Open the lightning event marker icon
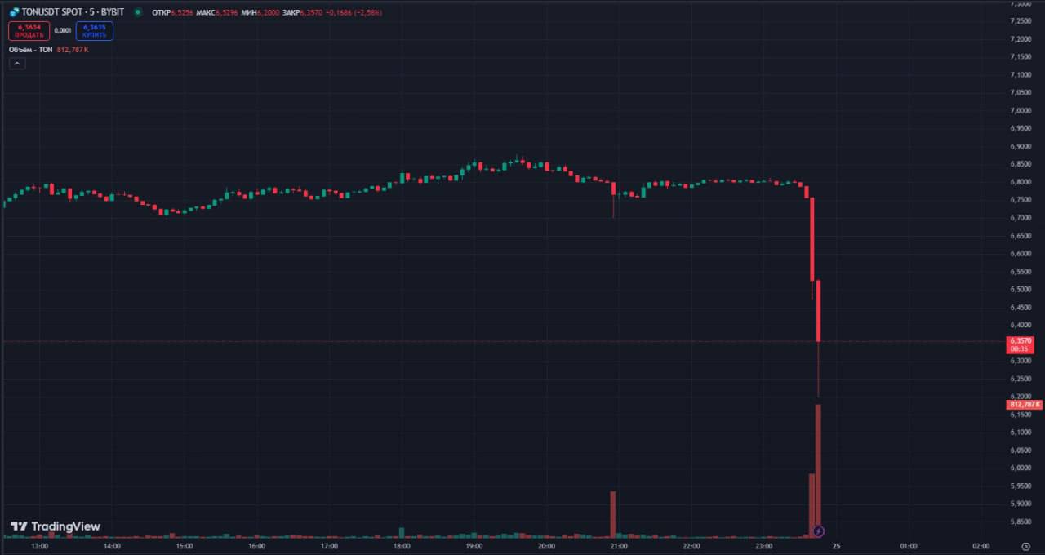 pos(819,531)
